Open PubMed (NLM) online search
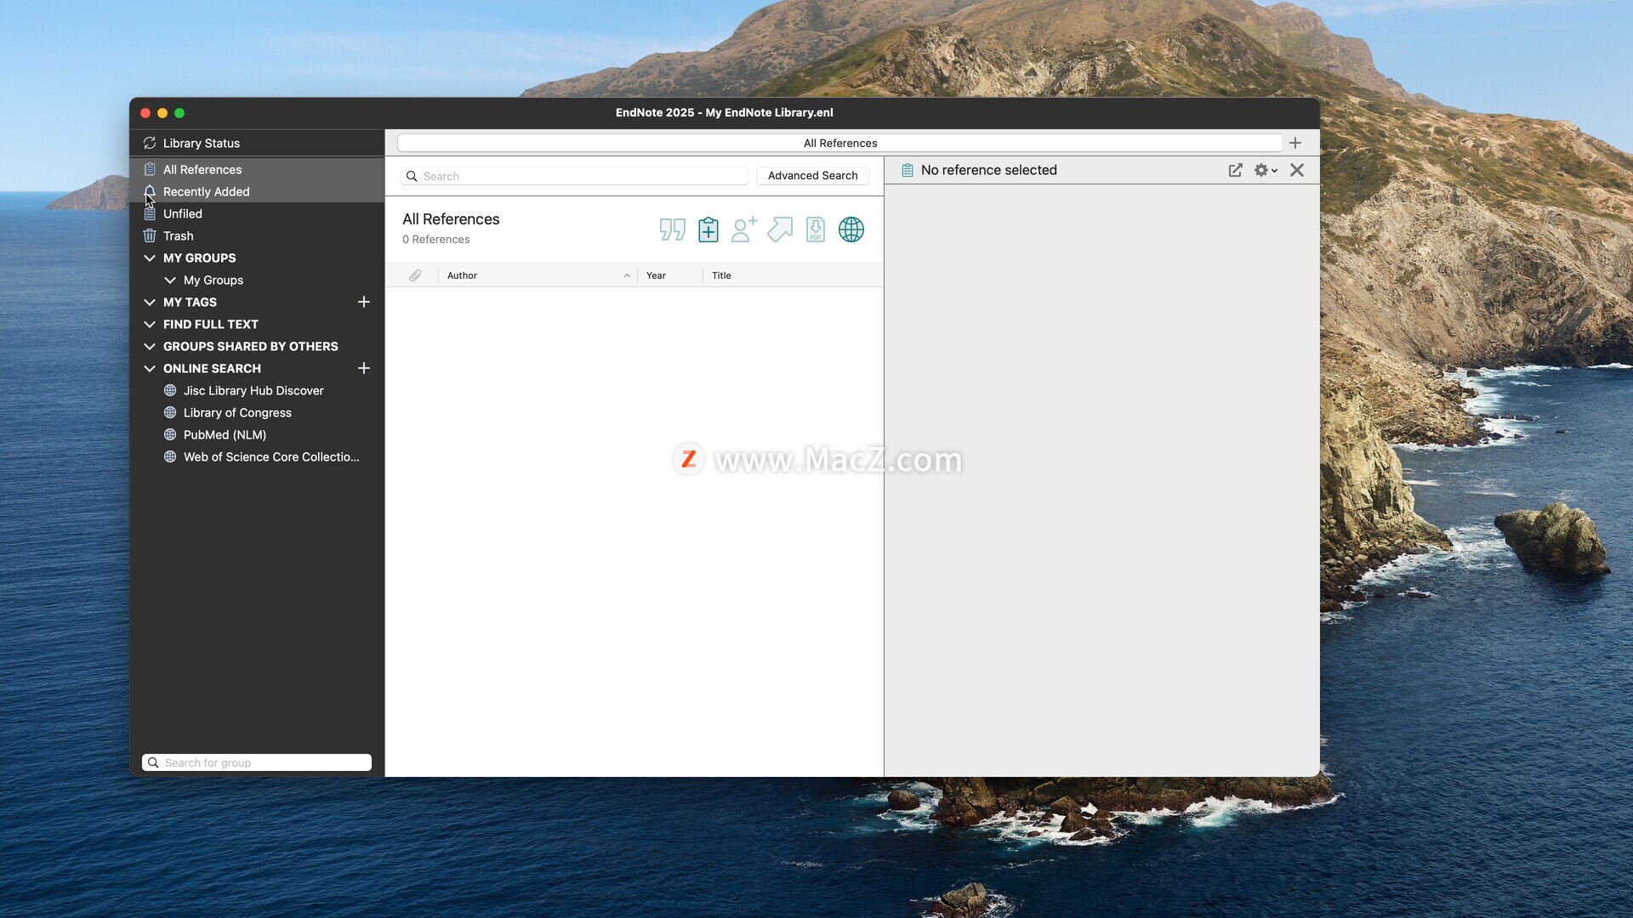 point(225,434)
